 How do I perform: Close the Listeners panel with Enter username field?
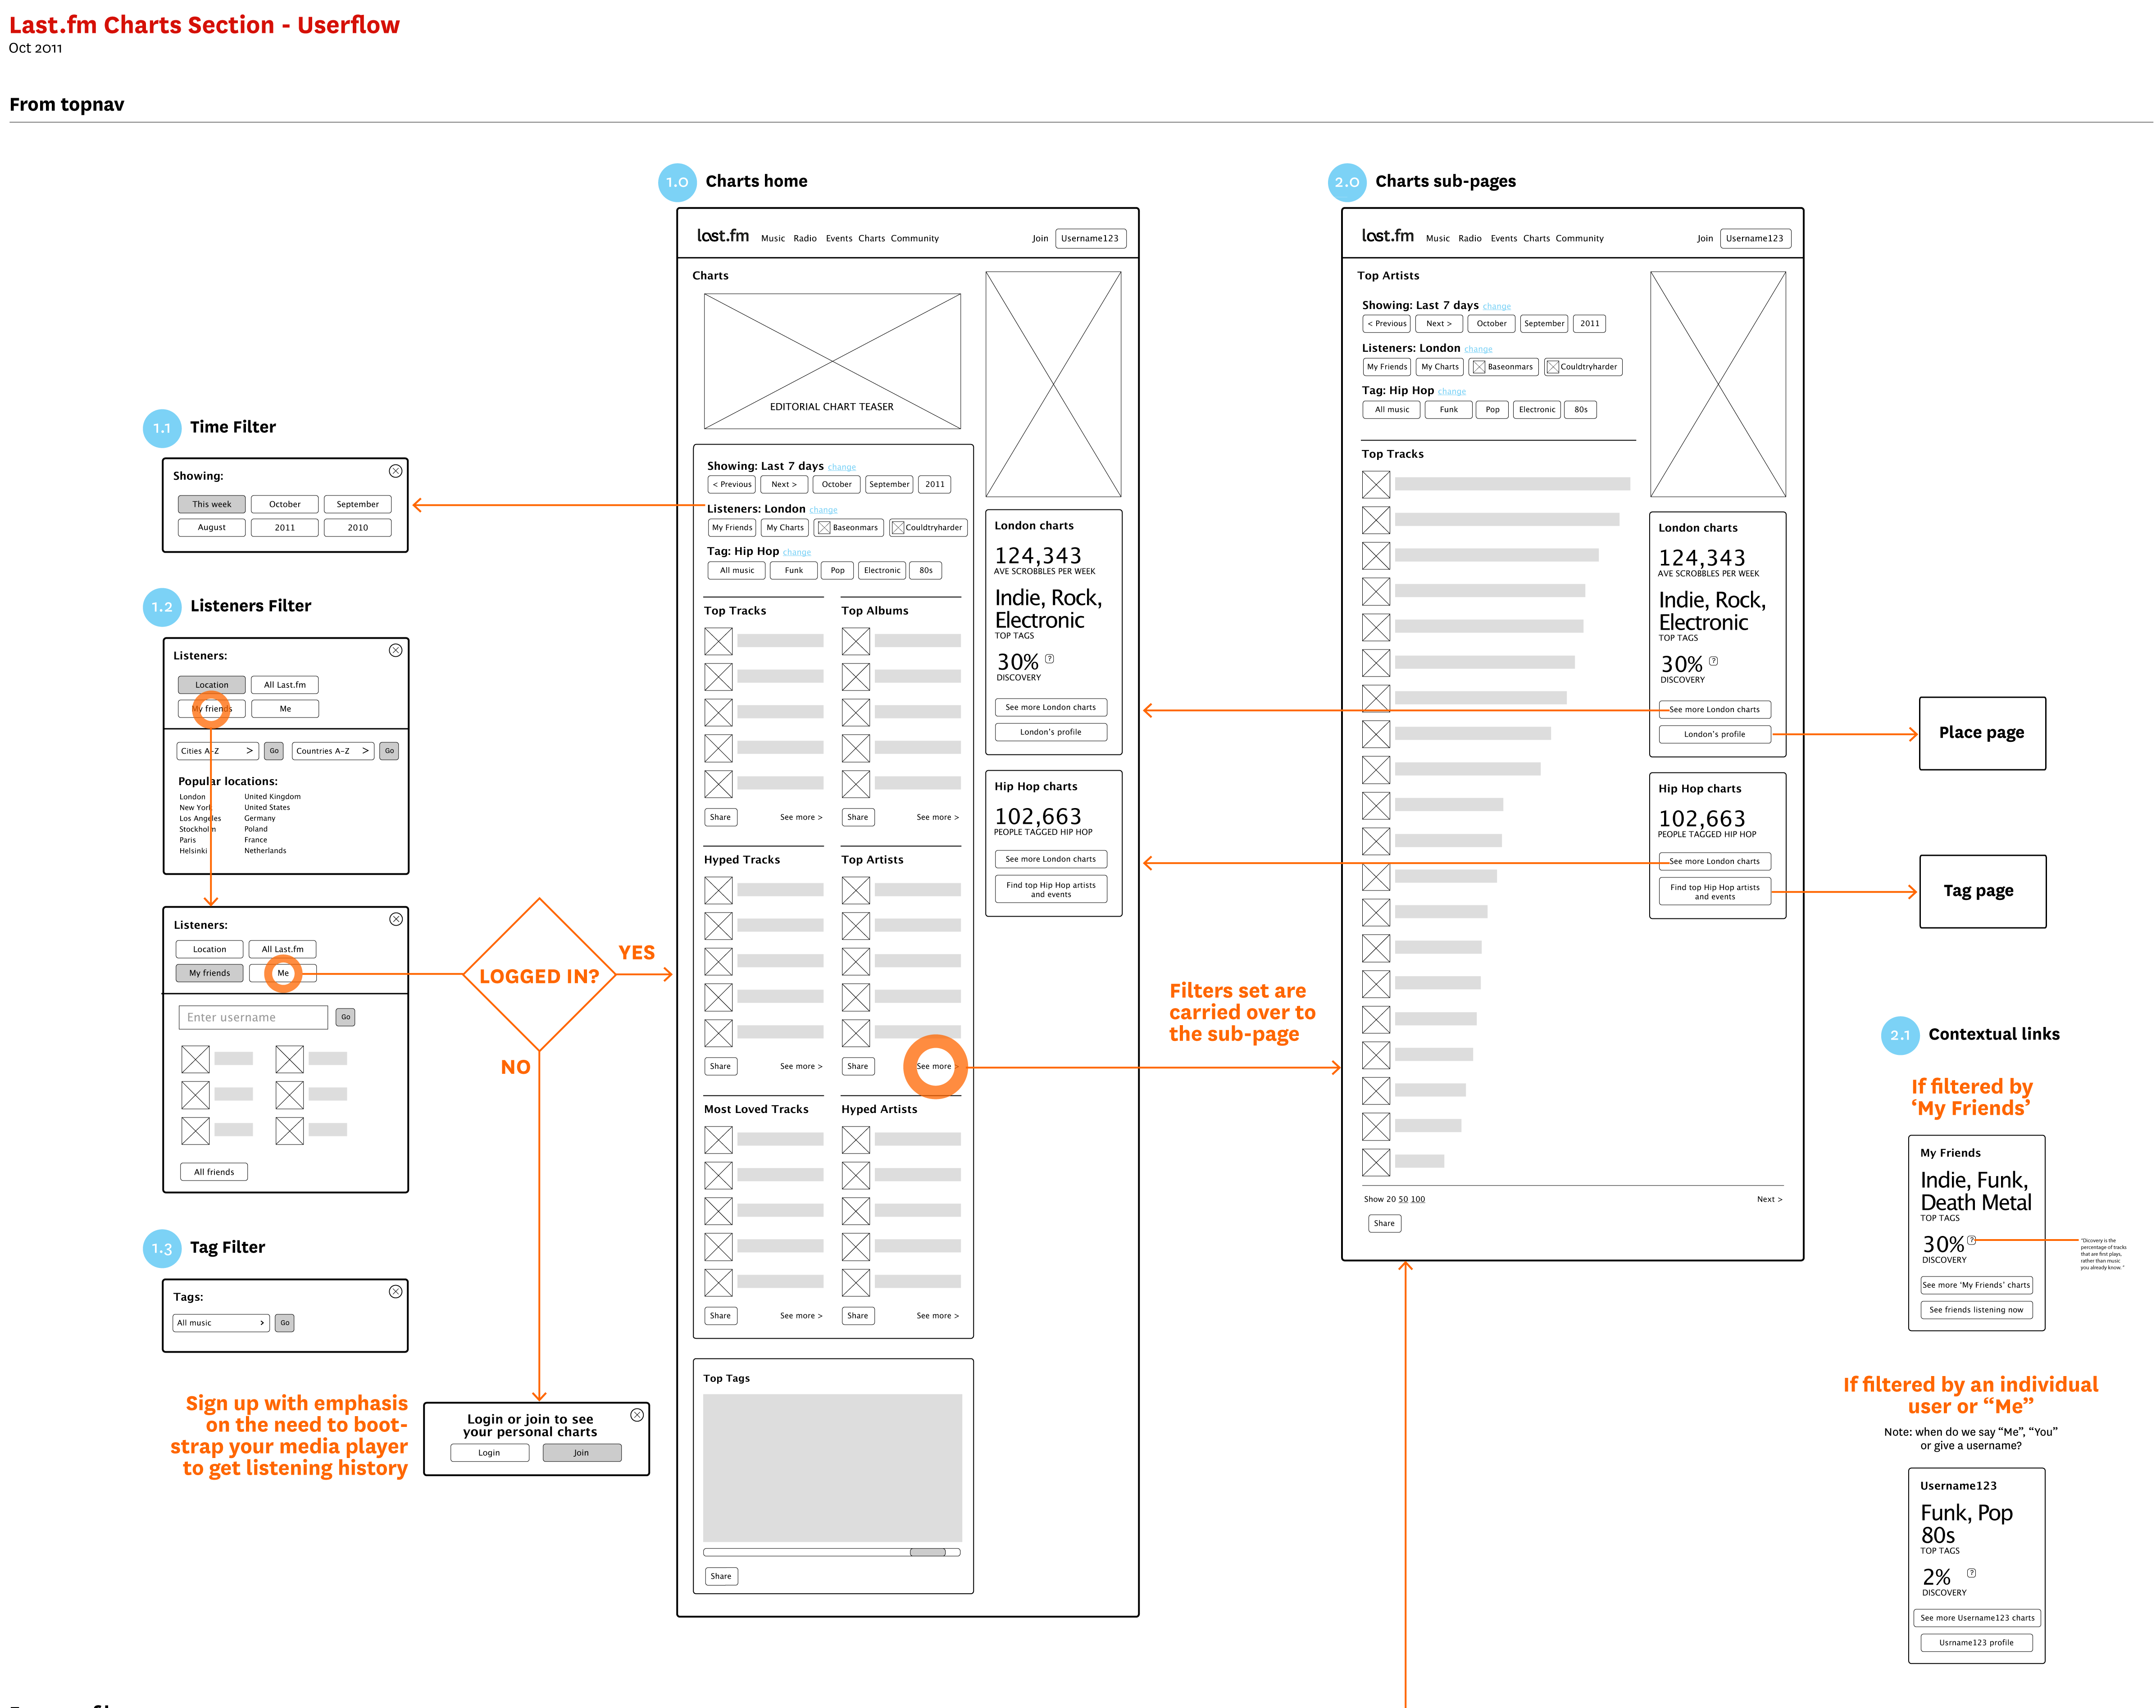396,919
